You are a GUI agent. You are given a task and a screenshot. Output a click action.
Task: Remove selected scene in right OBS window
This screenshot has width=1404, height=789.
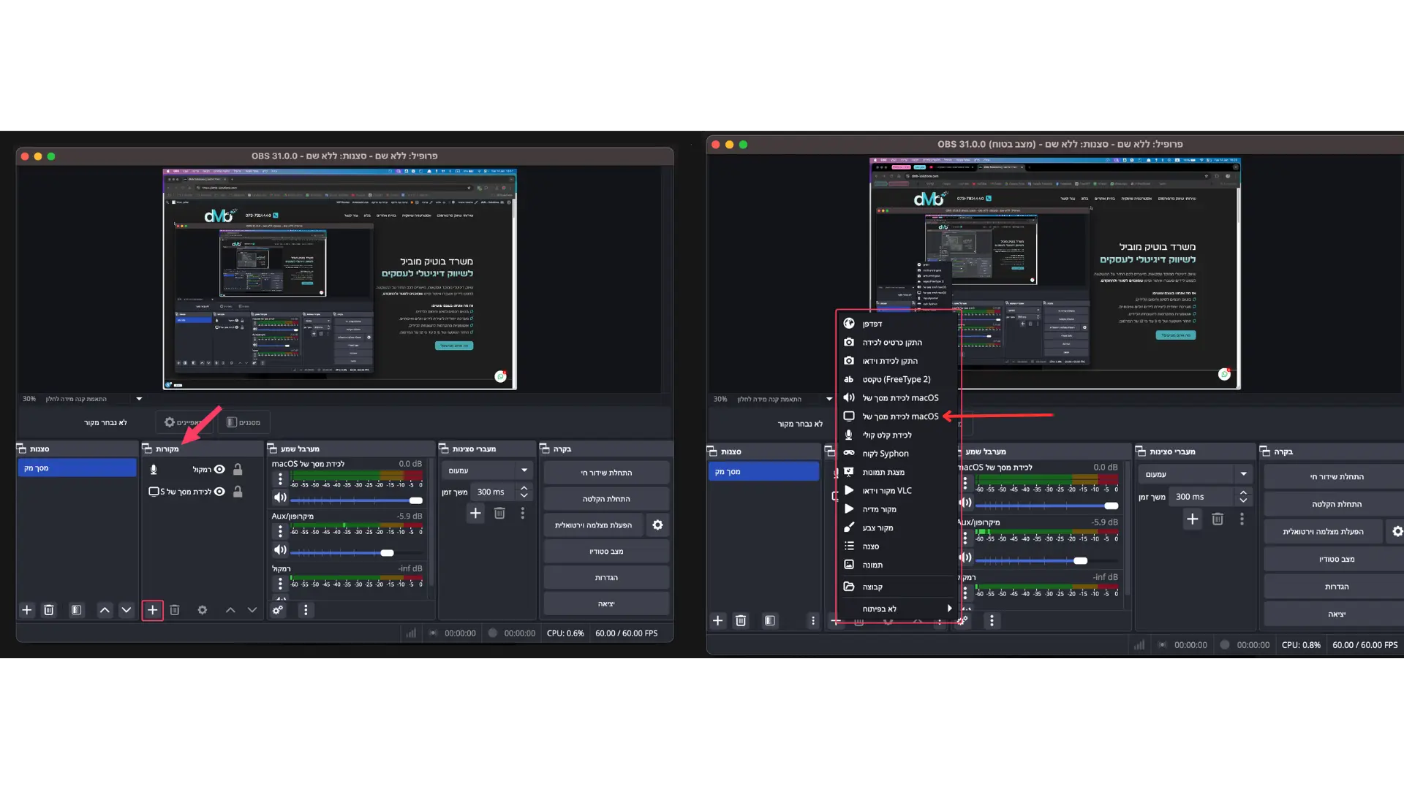[741, 621]
